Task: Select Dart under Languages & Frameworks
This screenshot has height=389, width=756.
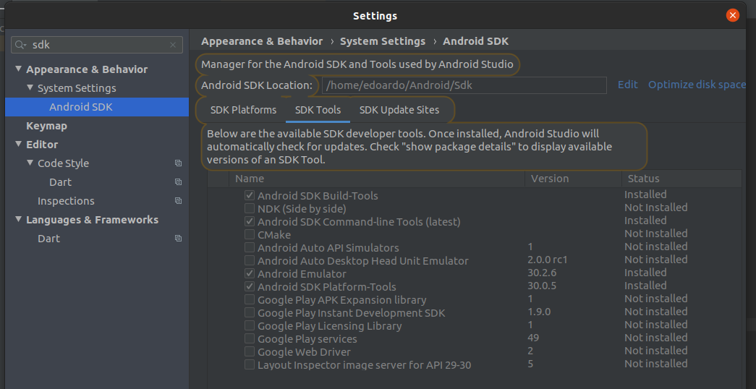Action: click(x=48, y=239)
